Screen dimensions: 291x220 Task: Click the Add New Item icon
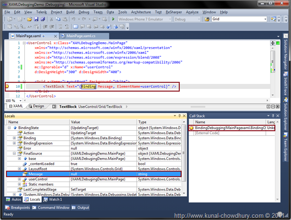[x=20, y=19]
